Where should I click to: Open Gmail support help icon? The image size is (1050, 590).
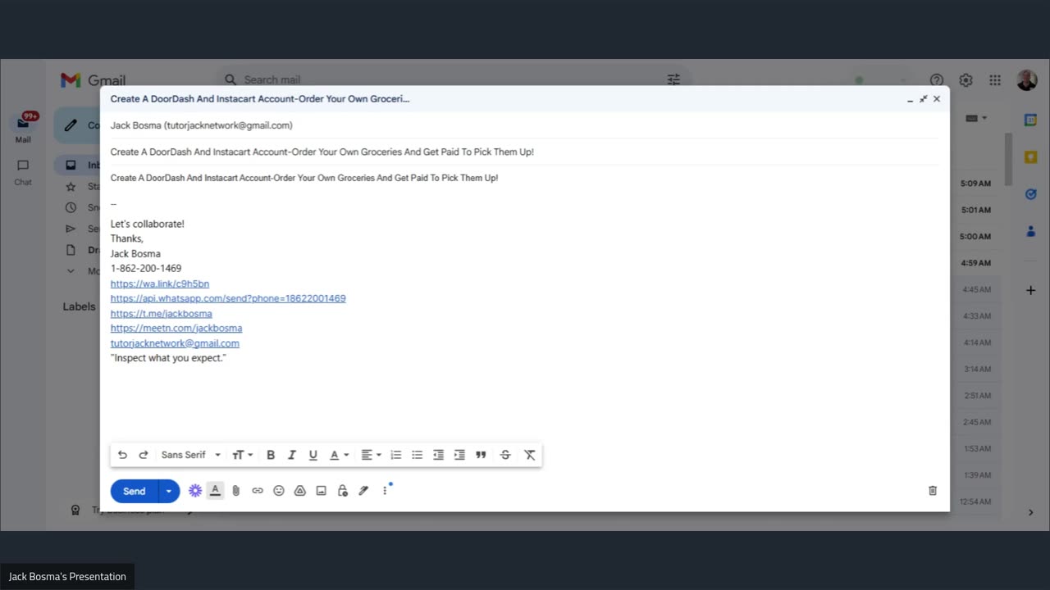coord(937,80)
